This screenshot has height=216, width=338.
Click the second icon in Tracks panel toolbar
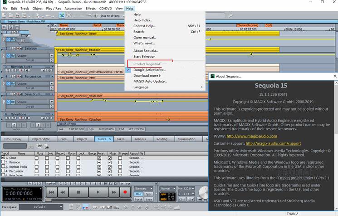tap(46, 147)
